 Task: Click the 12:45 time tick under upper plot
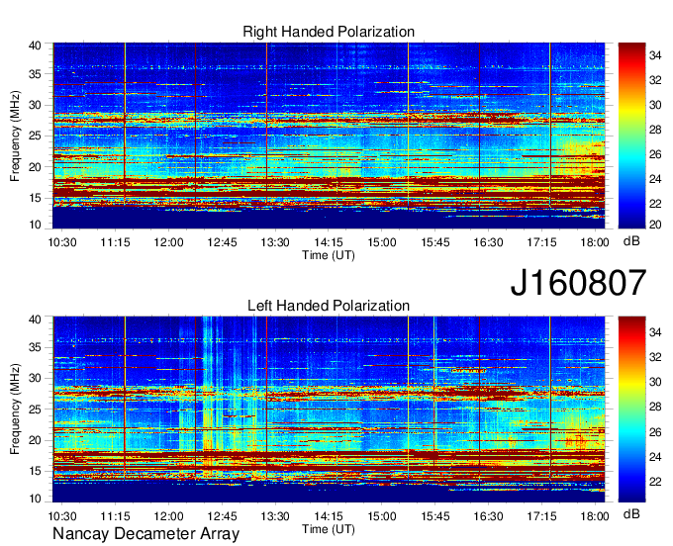(222, 242)
